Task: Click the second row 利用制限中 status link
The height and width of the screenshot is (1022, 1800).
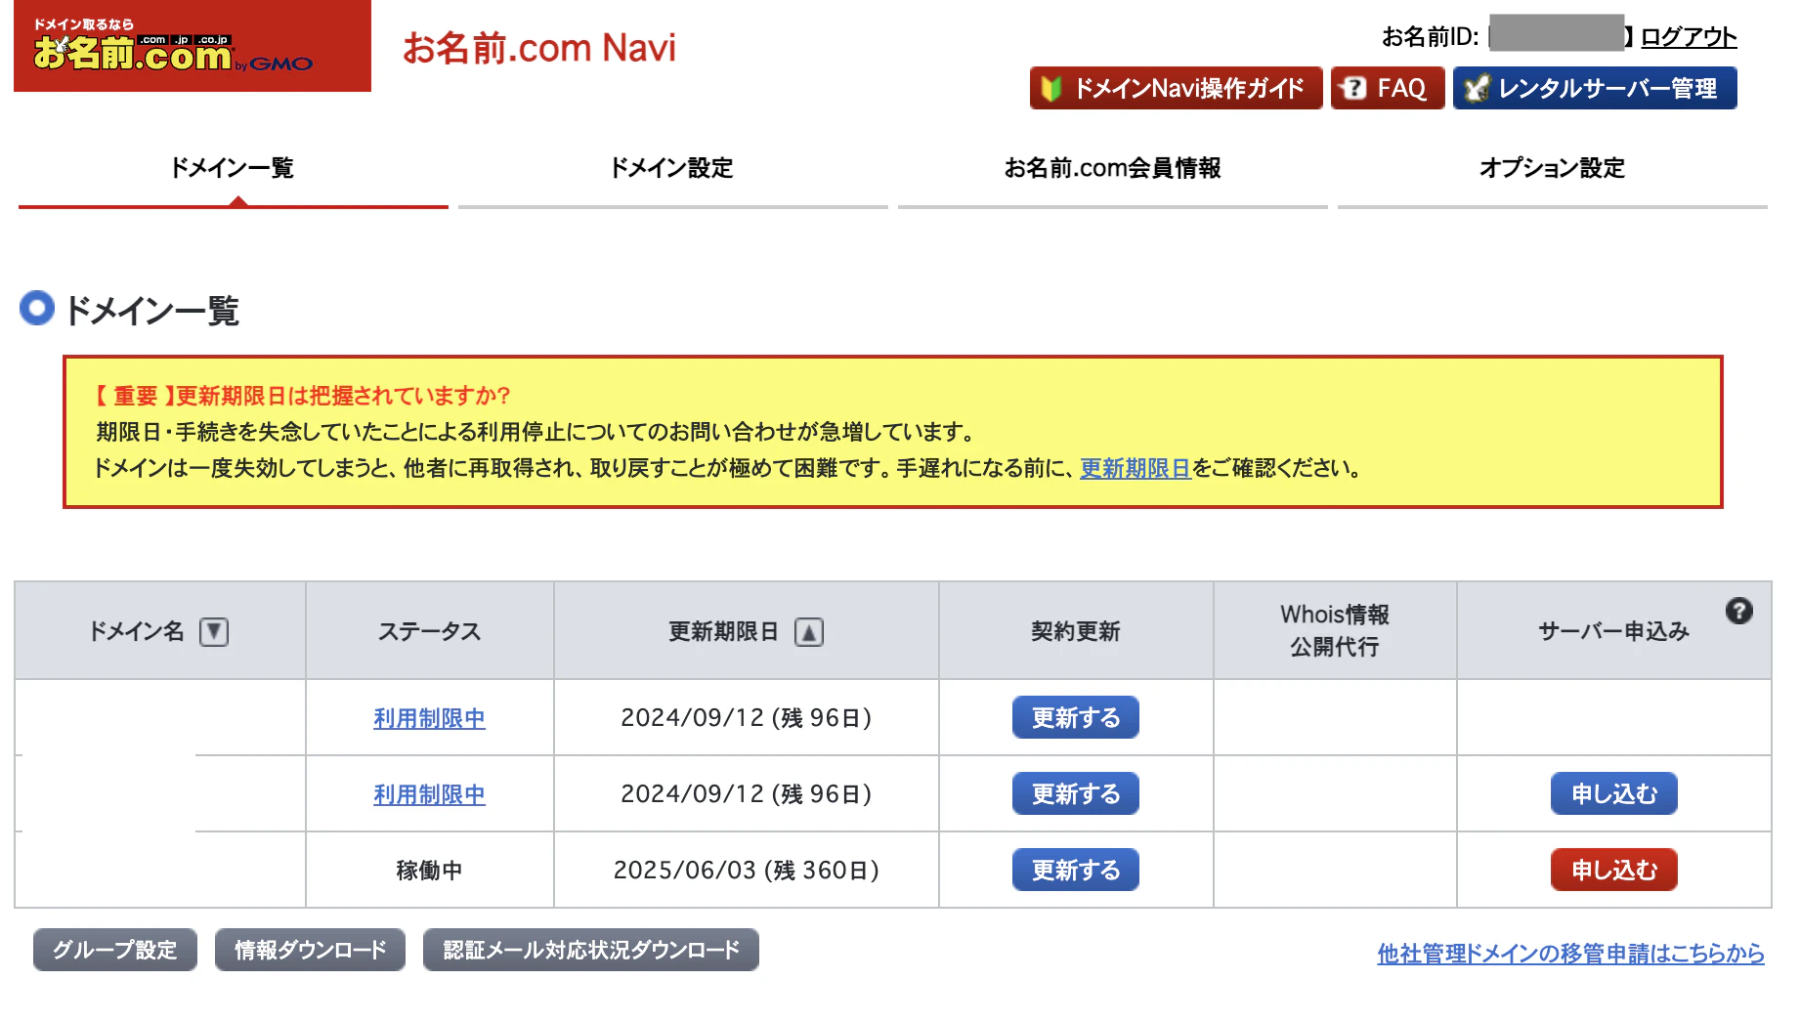Action: [429, 794]
